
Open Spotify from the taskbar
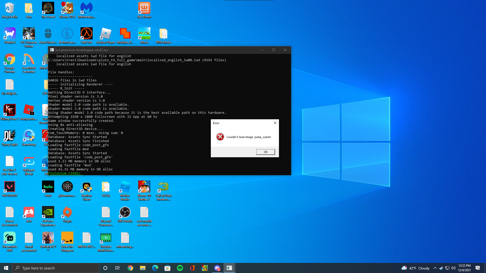180,268
